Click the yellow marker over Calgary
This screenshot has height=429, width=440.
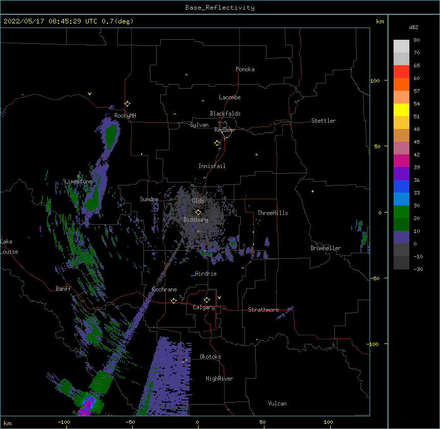207,300
